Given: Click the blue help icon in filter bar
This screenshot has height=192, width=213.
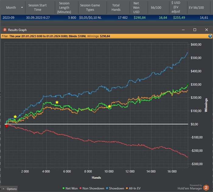Looking at the screenshot, I should pyautogui.click(x=210, y=36).
